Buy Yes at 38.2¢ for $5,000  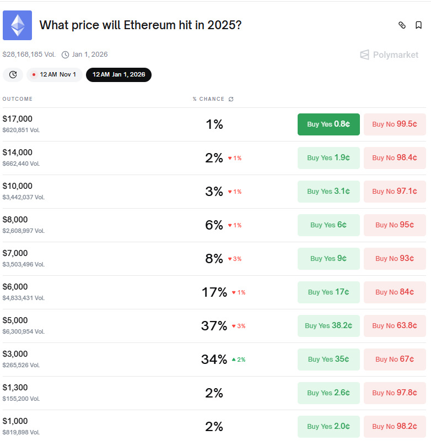point(328,326)
